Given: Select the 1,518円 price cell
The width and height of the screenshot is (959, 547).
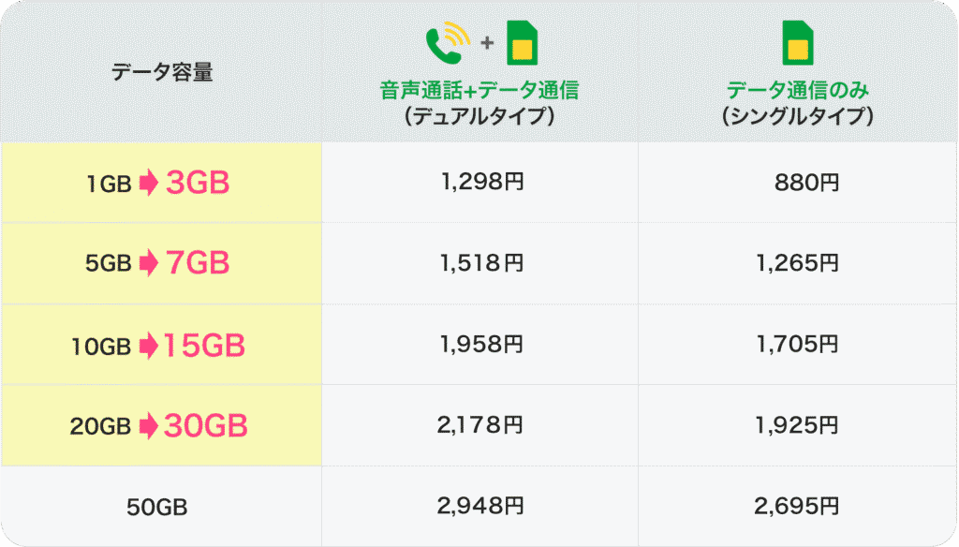Looking at the screenshot, I should point(481,263).
